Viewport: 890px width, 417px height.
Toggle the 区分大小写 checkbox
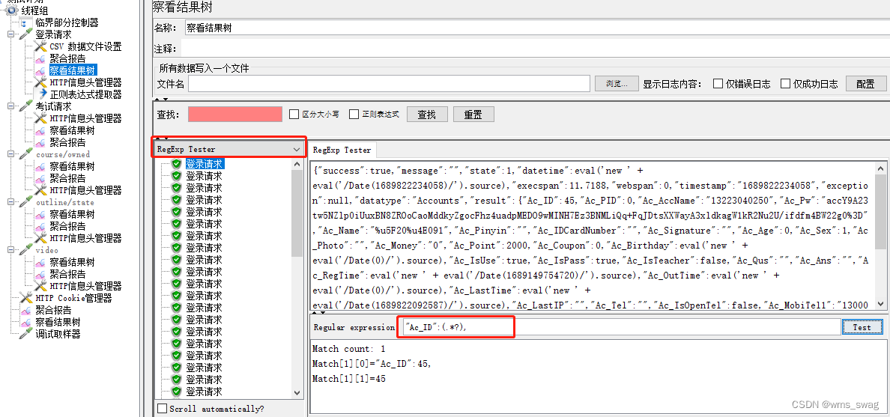(x=294, y=114)
